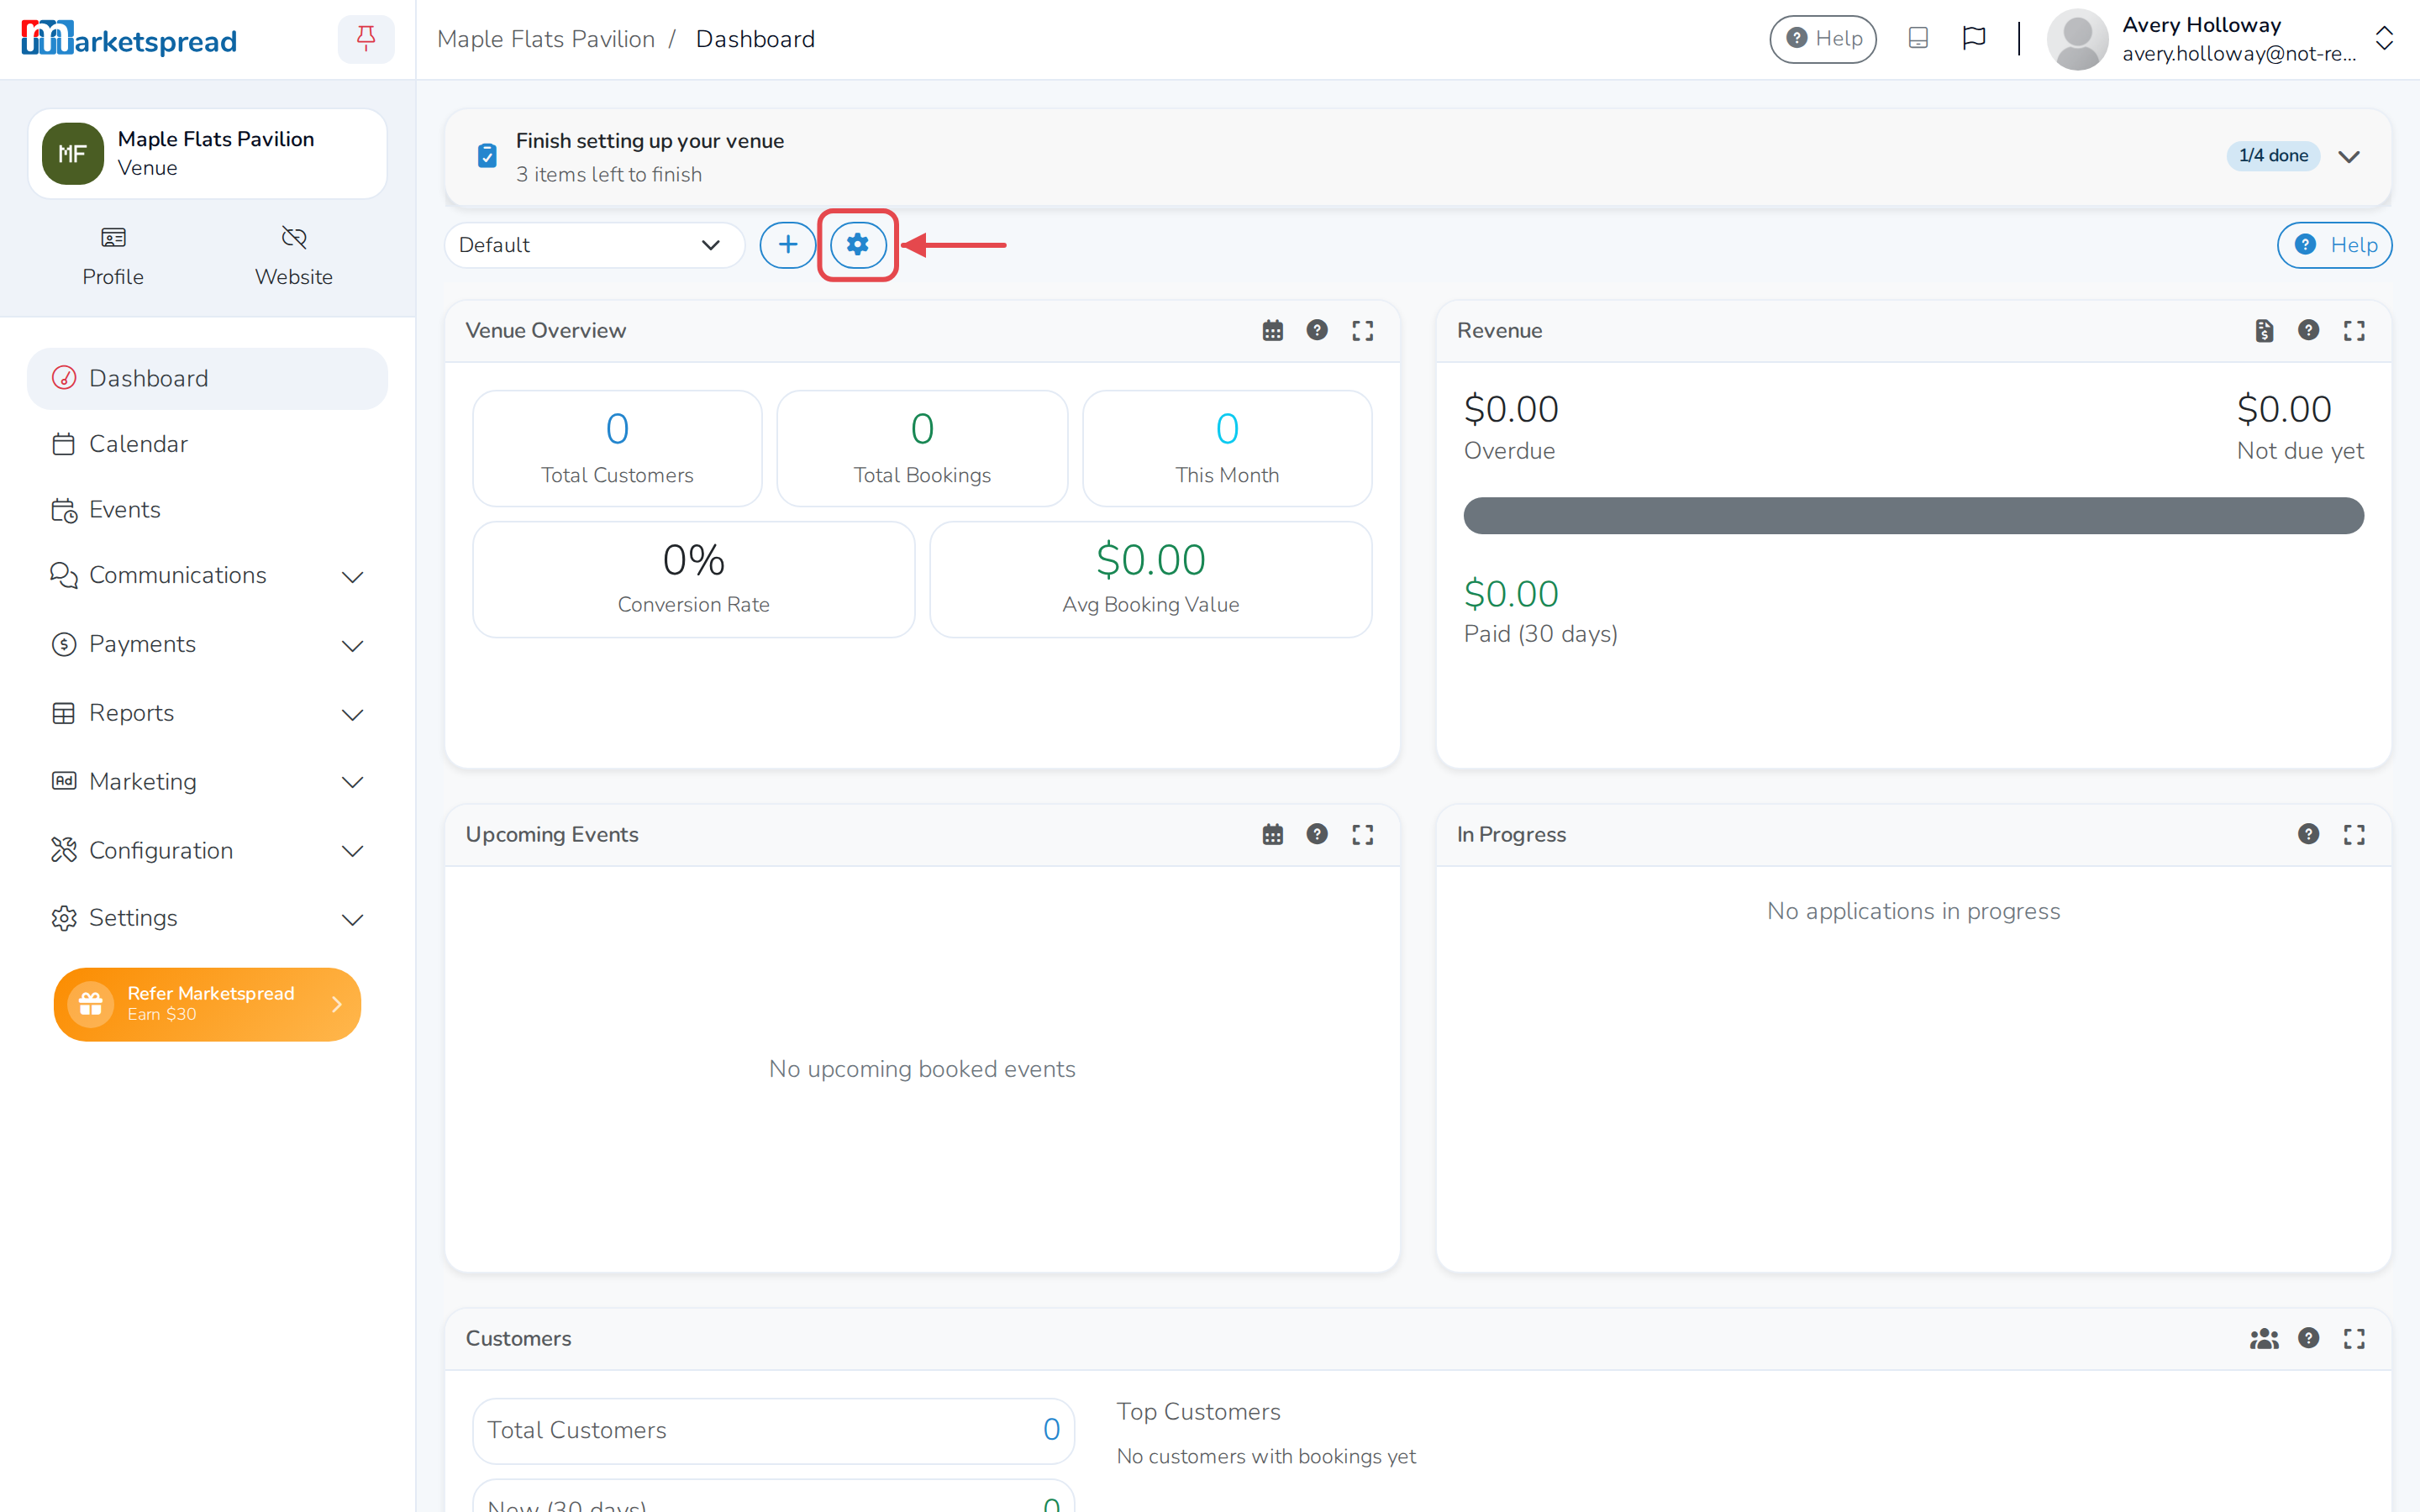
Task: Click the pin sidebar icon
Action: tap(366, 39)
